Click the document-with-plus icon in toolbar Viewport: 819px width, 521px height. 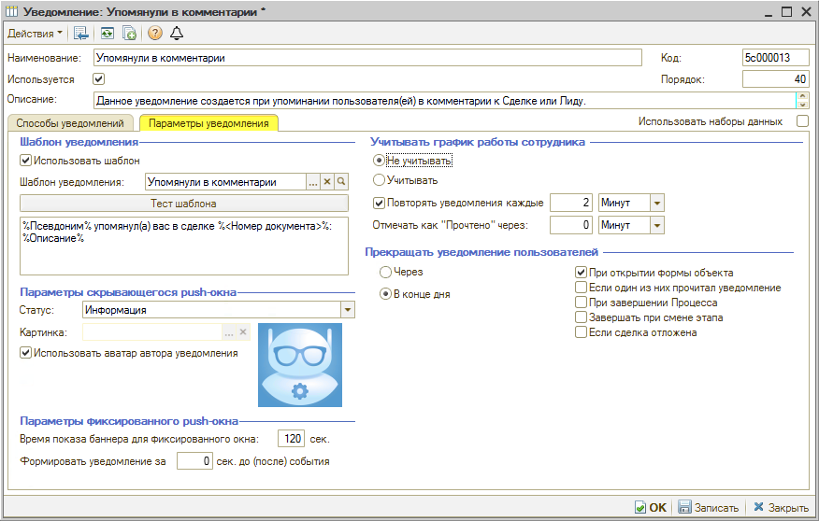pyautogui.click(x=130, y=33)
